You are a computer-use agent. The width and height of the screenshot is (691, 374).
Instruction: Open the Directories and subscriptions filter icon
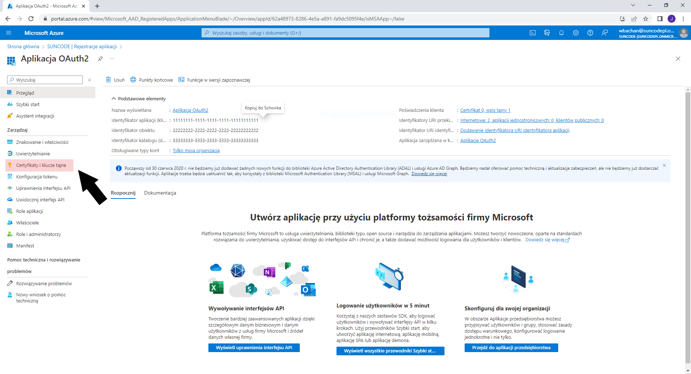click(x=547, y=33)
